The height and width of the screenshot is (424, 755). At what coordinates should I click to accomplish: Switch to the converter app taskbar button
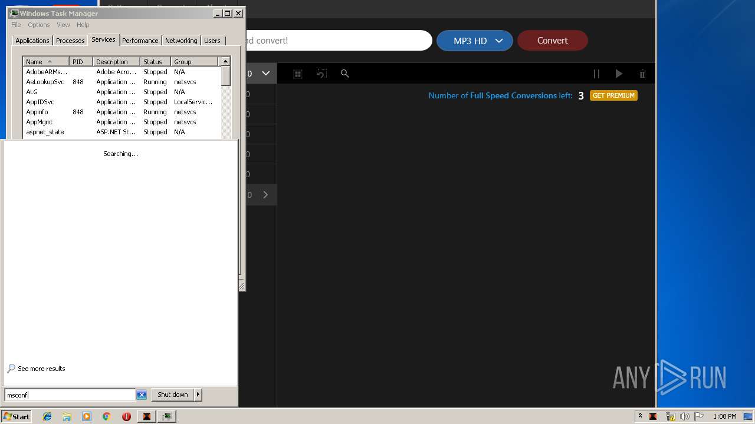click(146, 416)
